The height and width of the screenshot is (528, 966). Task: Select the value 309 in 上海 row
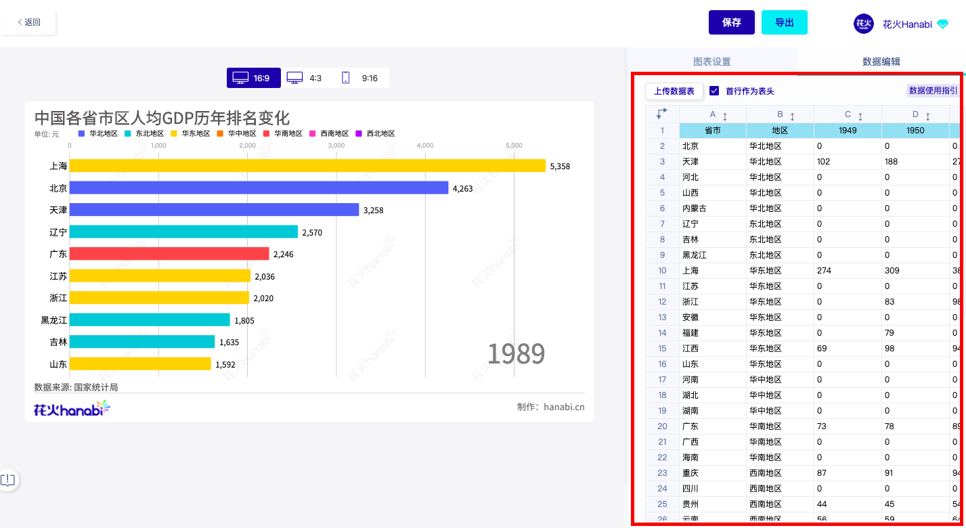coord(915,271)
